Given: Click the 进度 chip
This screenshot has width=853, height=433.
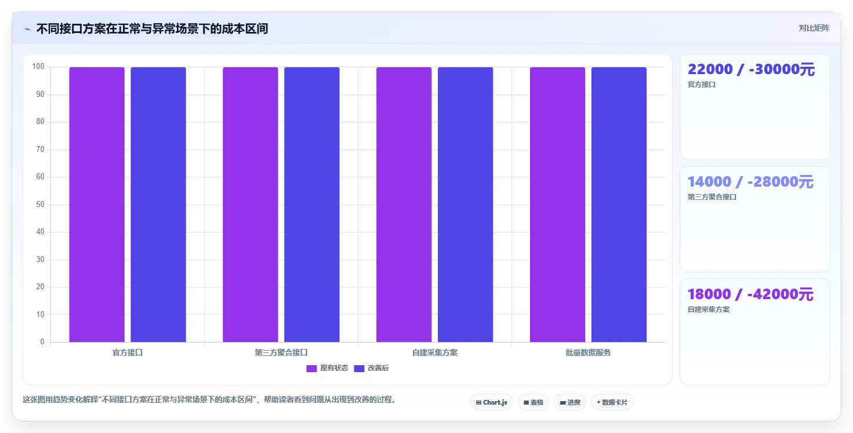Looking at the screenshot, I should (x=570, y=402).
